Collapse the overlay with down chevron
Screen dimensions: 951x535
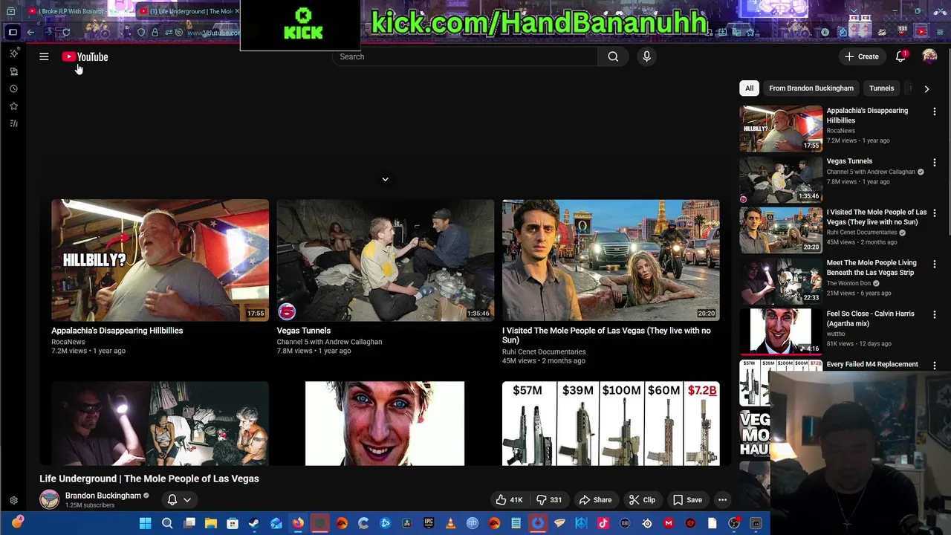point(385,179)
